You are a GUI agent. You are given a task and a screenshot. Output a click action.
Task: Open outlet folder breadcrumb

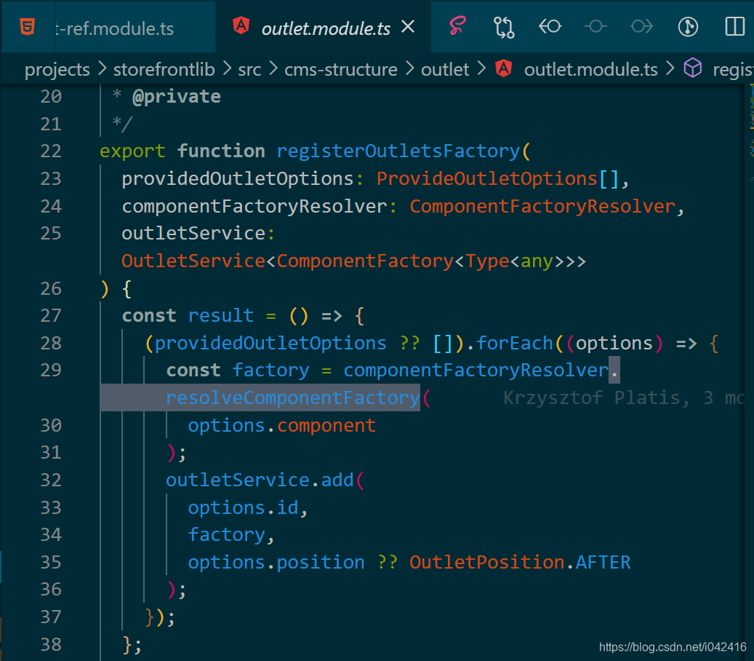pyautogui.click(x=445, y=70)
